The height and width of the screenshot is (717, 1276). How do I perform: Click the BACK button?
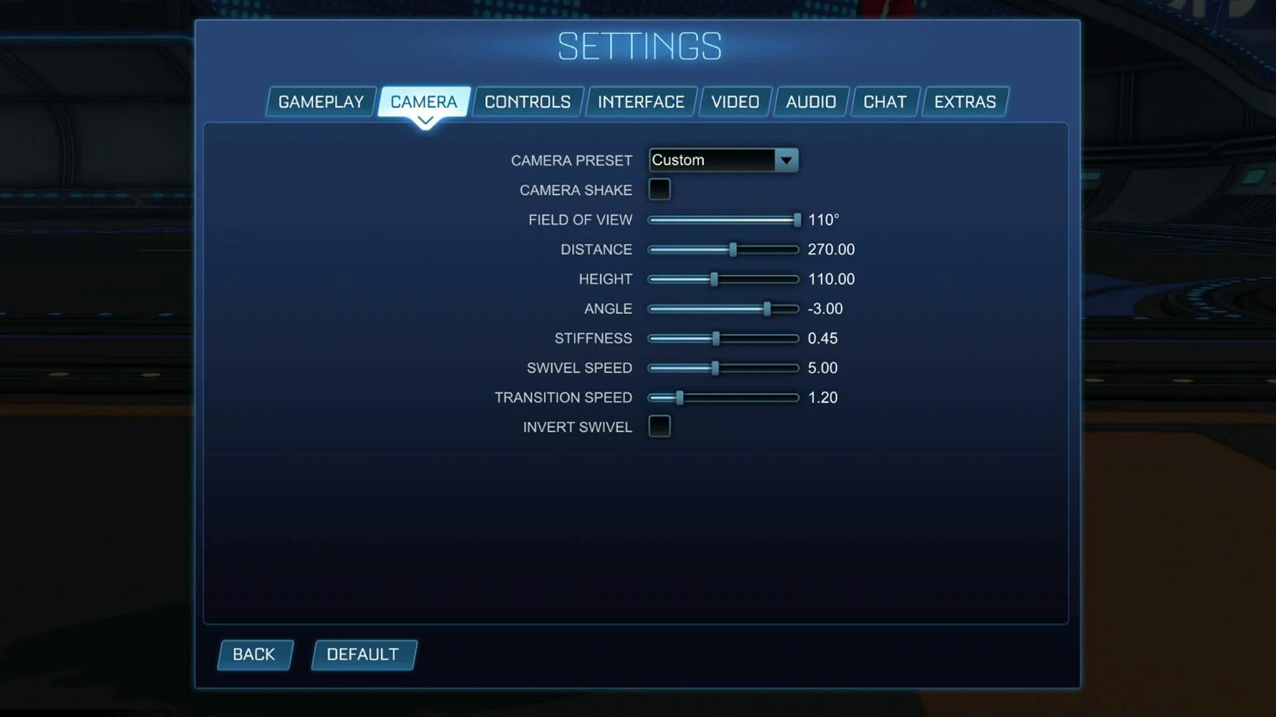click(253, 654)
